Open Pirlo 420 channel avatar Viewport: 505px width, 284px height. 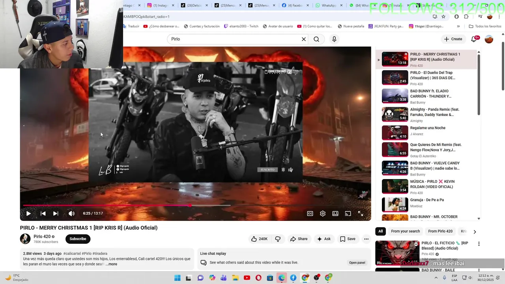[x=25, y=239]
